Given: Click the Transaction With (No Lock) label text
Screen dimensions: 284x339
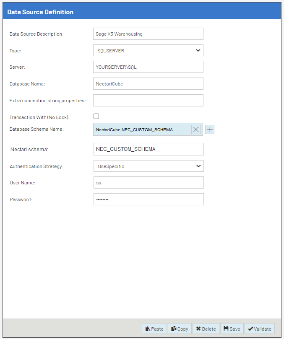Looking at the screenshot, I should [39, 117].
